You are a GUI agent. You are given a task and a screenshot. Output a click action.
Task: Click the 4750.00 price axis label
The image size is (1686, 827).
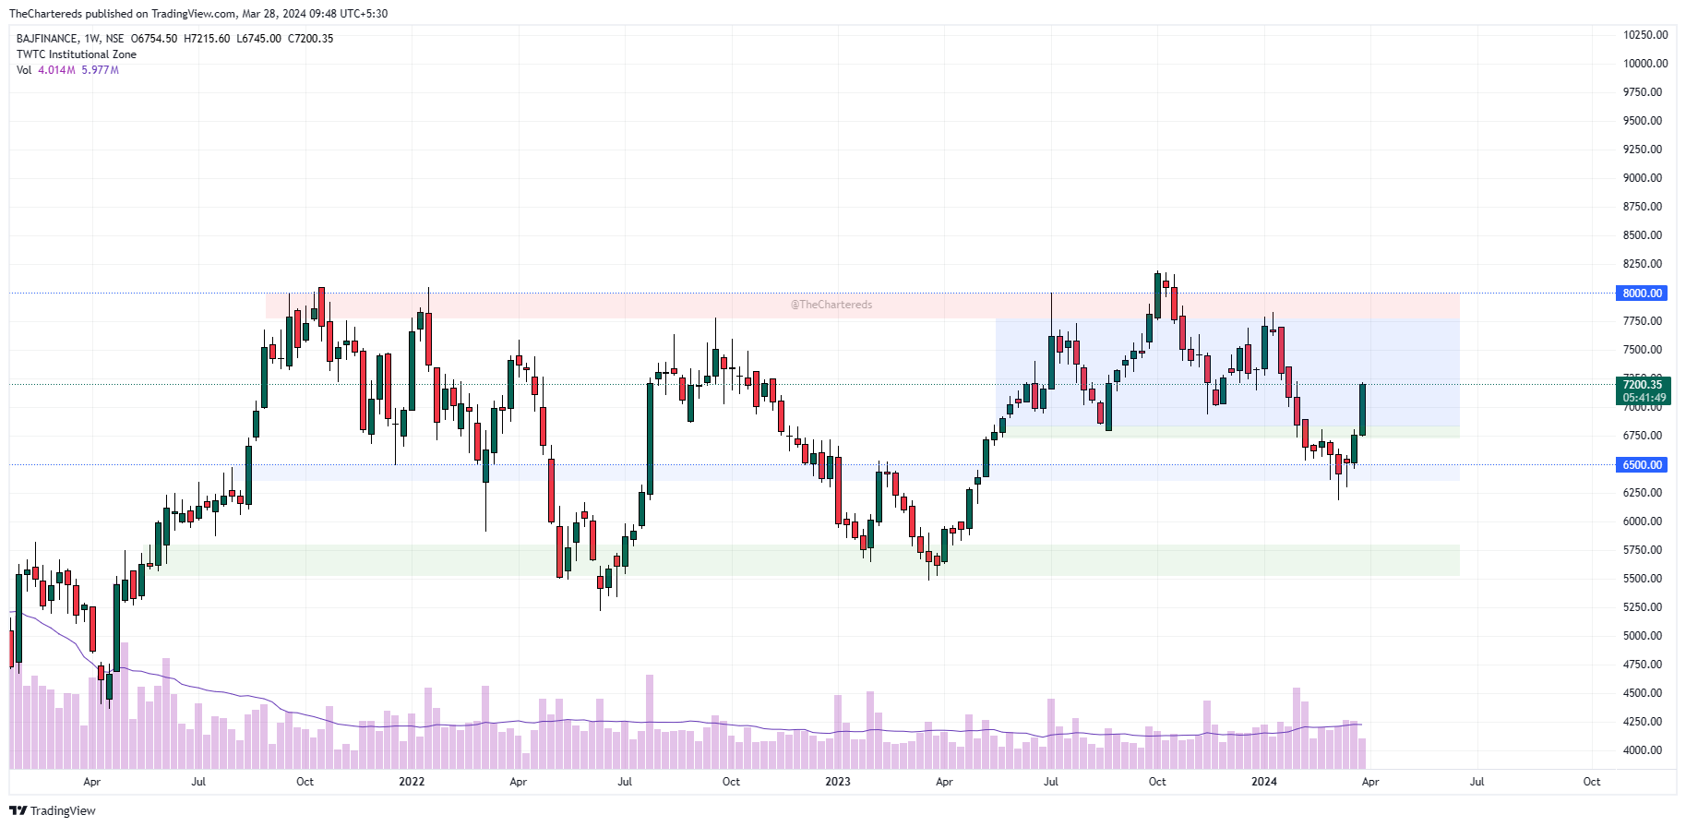click(x=1643, y=665)
